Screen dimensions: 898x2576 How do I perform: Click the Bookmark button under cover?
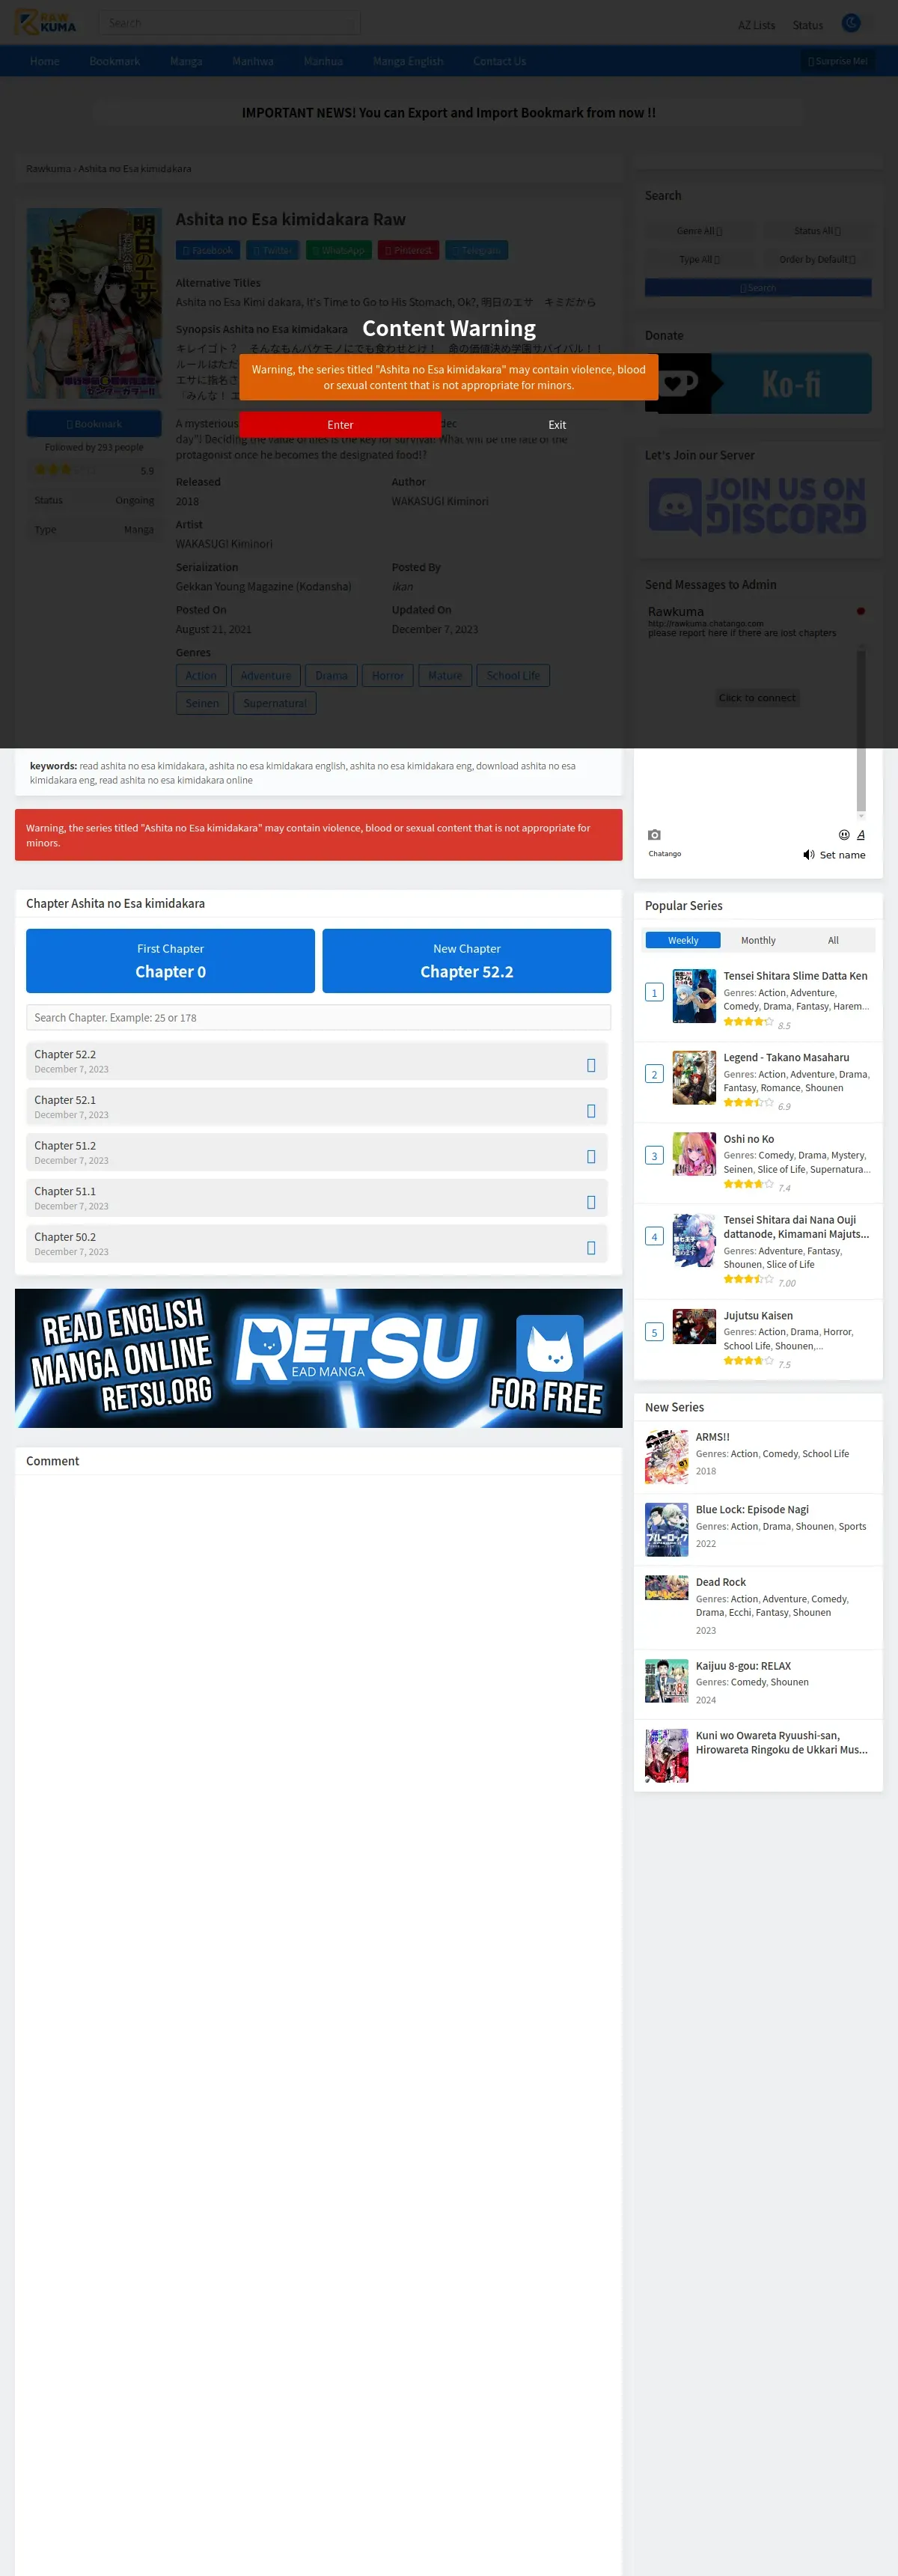(x=94, y=424)
